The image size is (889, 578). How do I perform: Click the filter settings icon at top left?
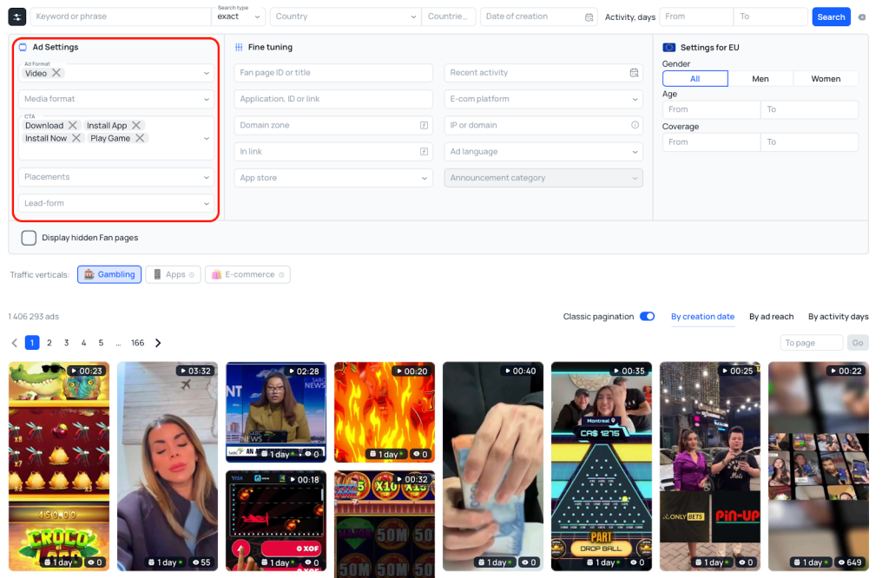(17, 16)
